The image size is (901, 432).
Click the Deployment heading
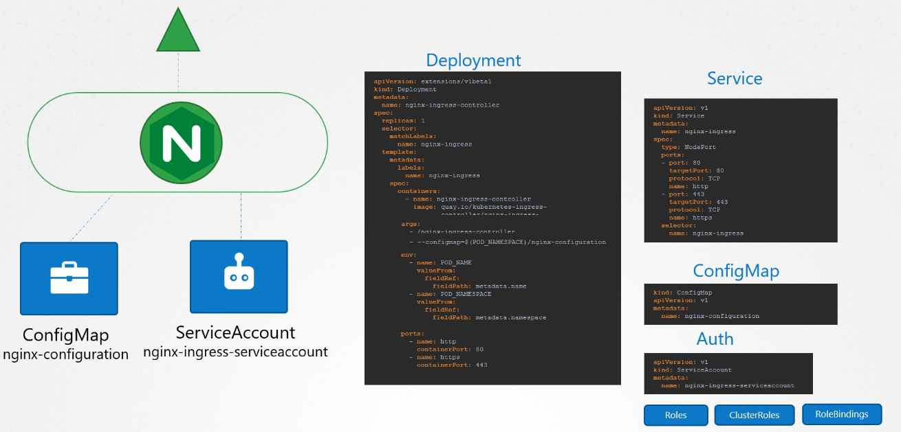(x=473, y=60)
